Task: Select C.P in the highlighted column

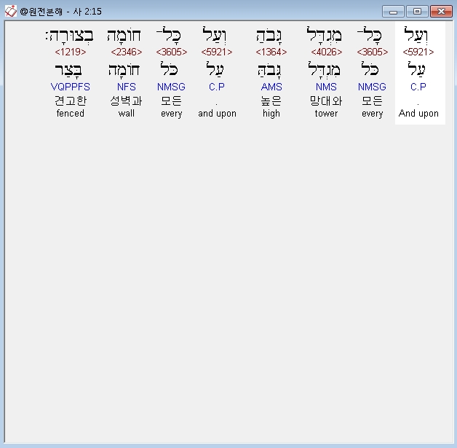Action: (x=418, y=87)
